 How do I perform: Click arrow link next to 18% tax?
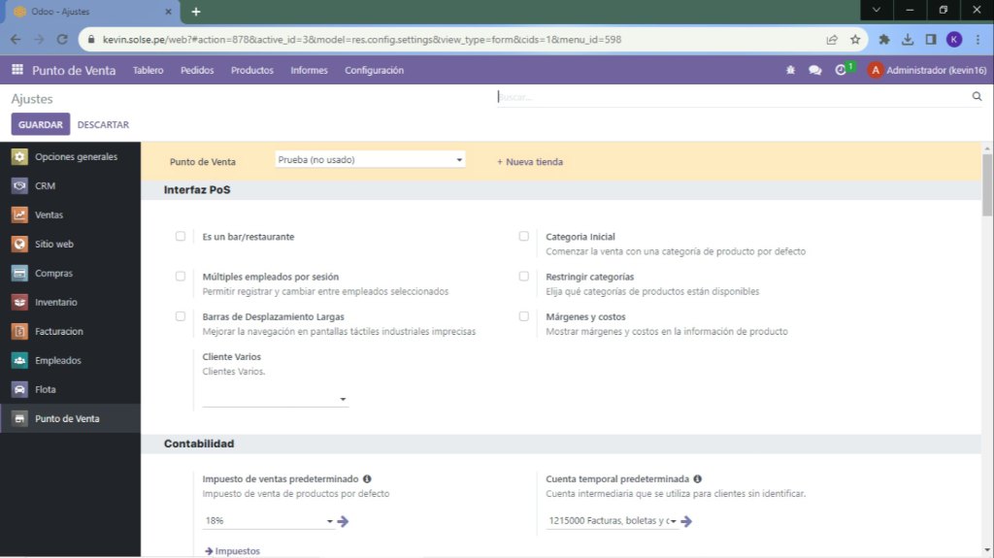pos(344,521)
